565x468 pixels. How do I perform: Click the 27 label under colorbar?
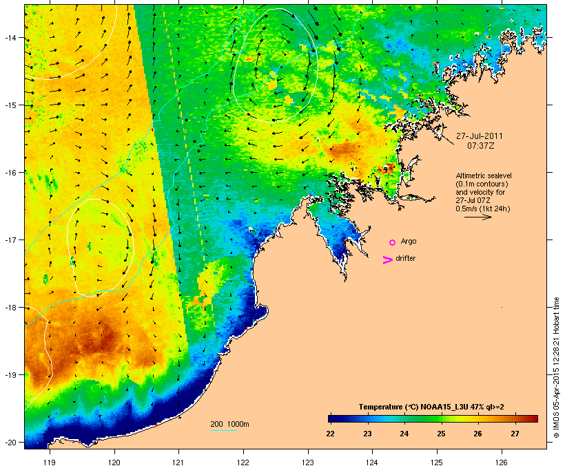[x=515, y=434]
